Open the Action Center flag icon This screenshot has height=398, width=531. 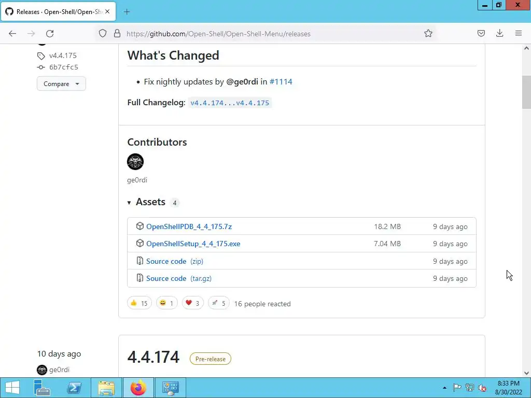click(457, 388)
